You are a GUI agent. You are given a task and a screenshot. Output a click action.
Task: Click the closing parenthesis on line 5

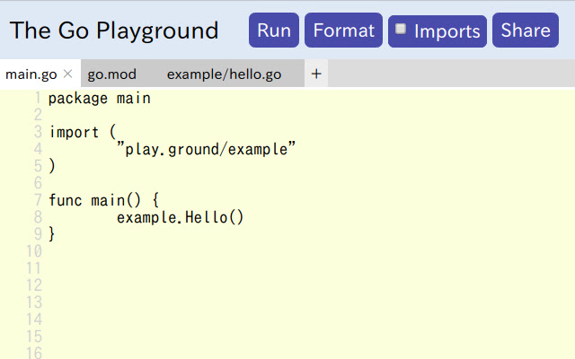52,166
